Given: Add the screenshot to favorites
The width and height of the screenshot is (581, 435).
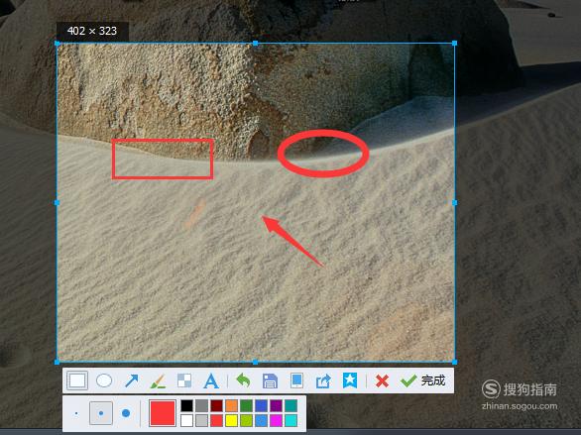Looking at the screenshot, I should [x=350, y=381].
